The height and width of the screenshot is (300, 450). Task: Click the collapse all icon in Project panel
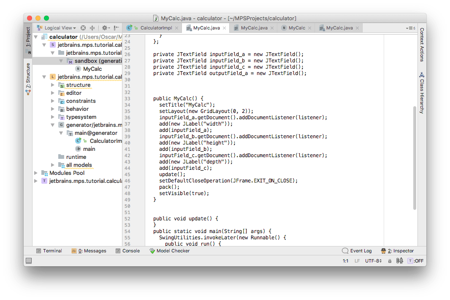pos(92,28)
